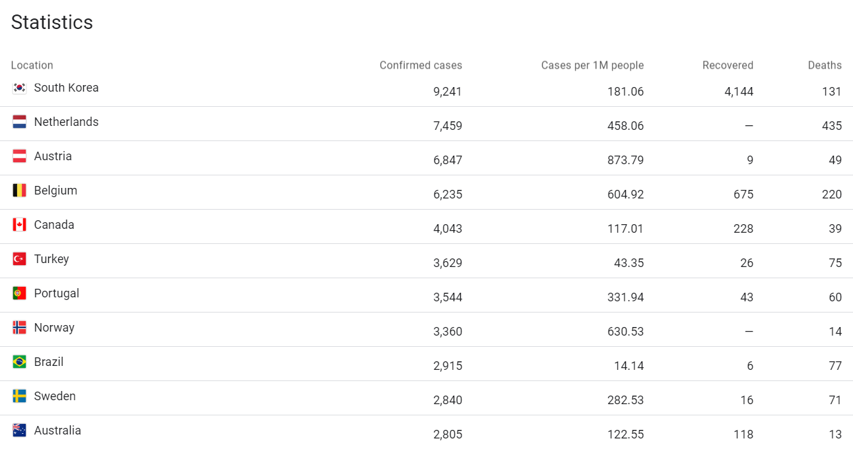Click the Belgium flag icon

(19, 191)
